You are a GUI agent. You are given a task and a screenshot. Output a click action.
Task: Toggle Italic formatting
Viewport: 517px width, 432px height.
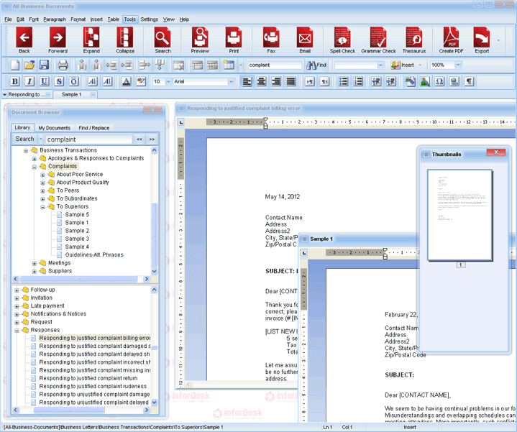tap(29, 81)
